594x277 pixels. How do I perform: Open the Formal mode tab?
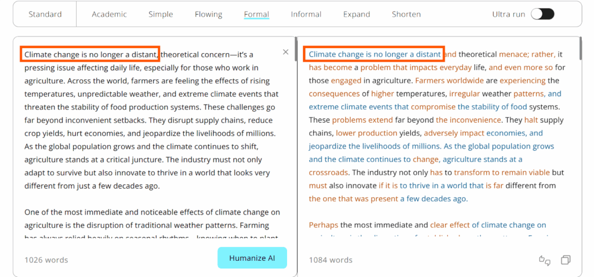coord(256,14)
